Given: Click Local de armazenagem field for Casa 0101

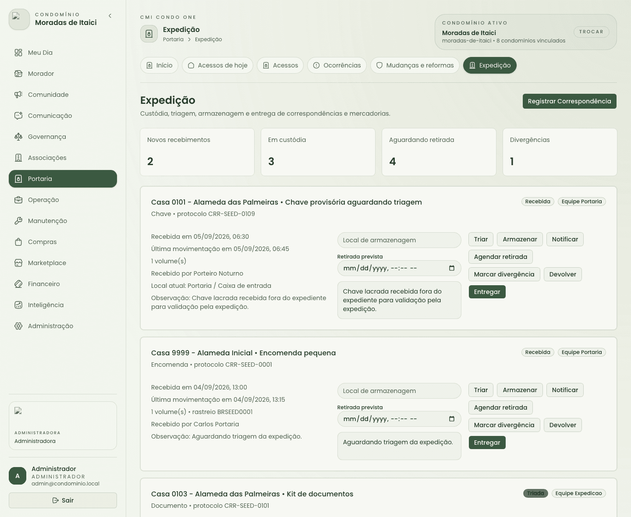Looking at the screenshot, I should [399, 240].
